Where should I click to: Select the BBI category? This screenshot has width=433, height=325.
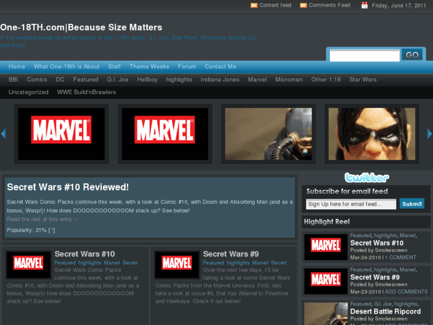tap(13, 80)
